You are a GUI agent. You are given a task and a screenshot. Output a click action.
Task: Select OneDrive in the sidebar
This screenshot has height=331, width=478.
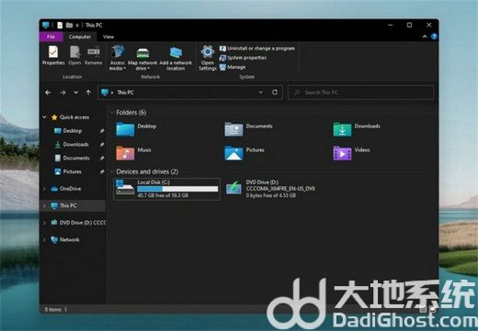(x=66, y=189)
